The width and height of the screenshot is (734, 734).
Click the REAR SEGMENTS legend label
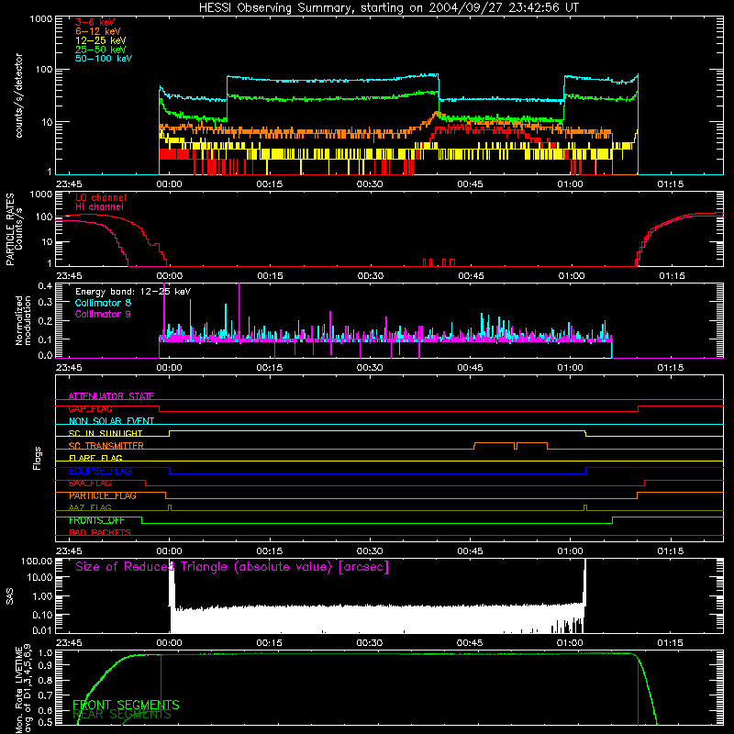[x=122, y=715]
